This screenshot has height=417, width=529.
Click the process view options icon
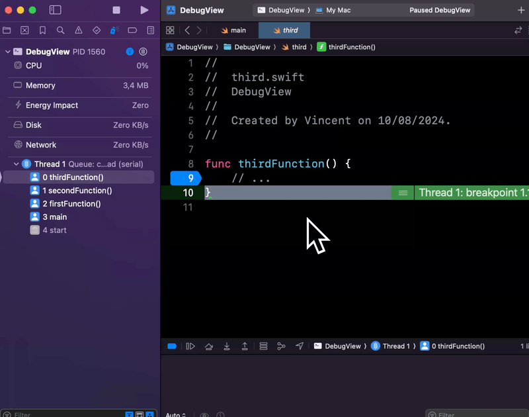tap(143, 52)
